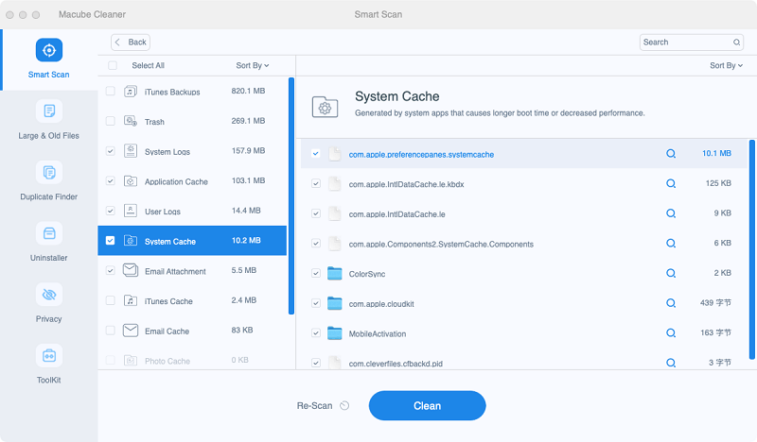757x442 pixels.
Task: Open the Duplicate Finder icon
Action: [49, 173]
